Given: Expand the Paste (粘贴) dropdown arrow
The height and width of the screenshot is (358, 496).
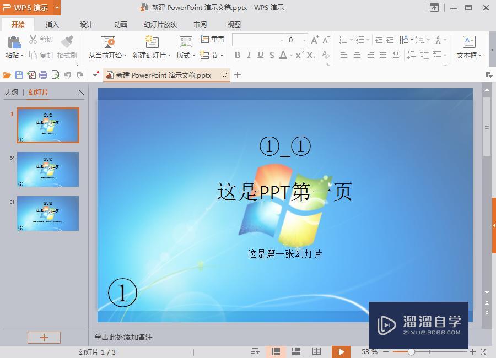Looking at the screenshot, I should point(23,55).
